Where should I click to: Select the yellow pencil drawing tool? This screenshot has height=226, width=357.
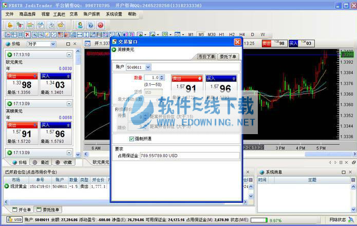coord(47,34)
